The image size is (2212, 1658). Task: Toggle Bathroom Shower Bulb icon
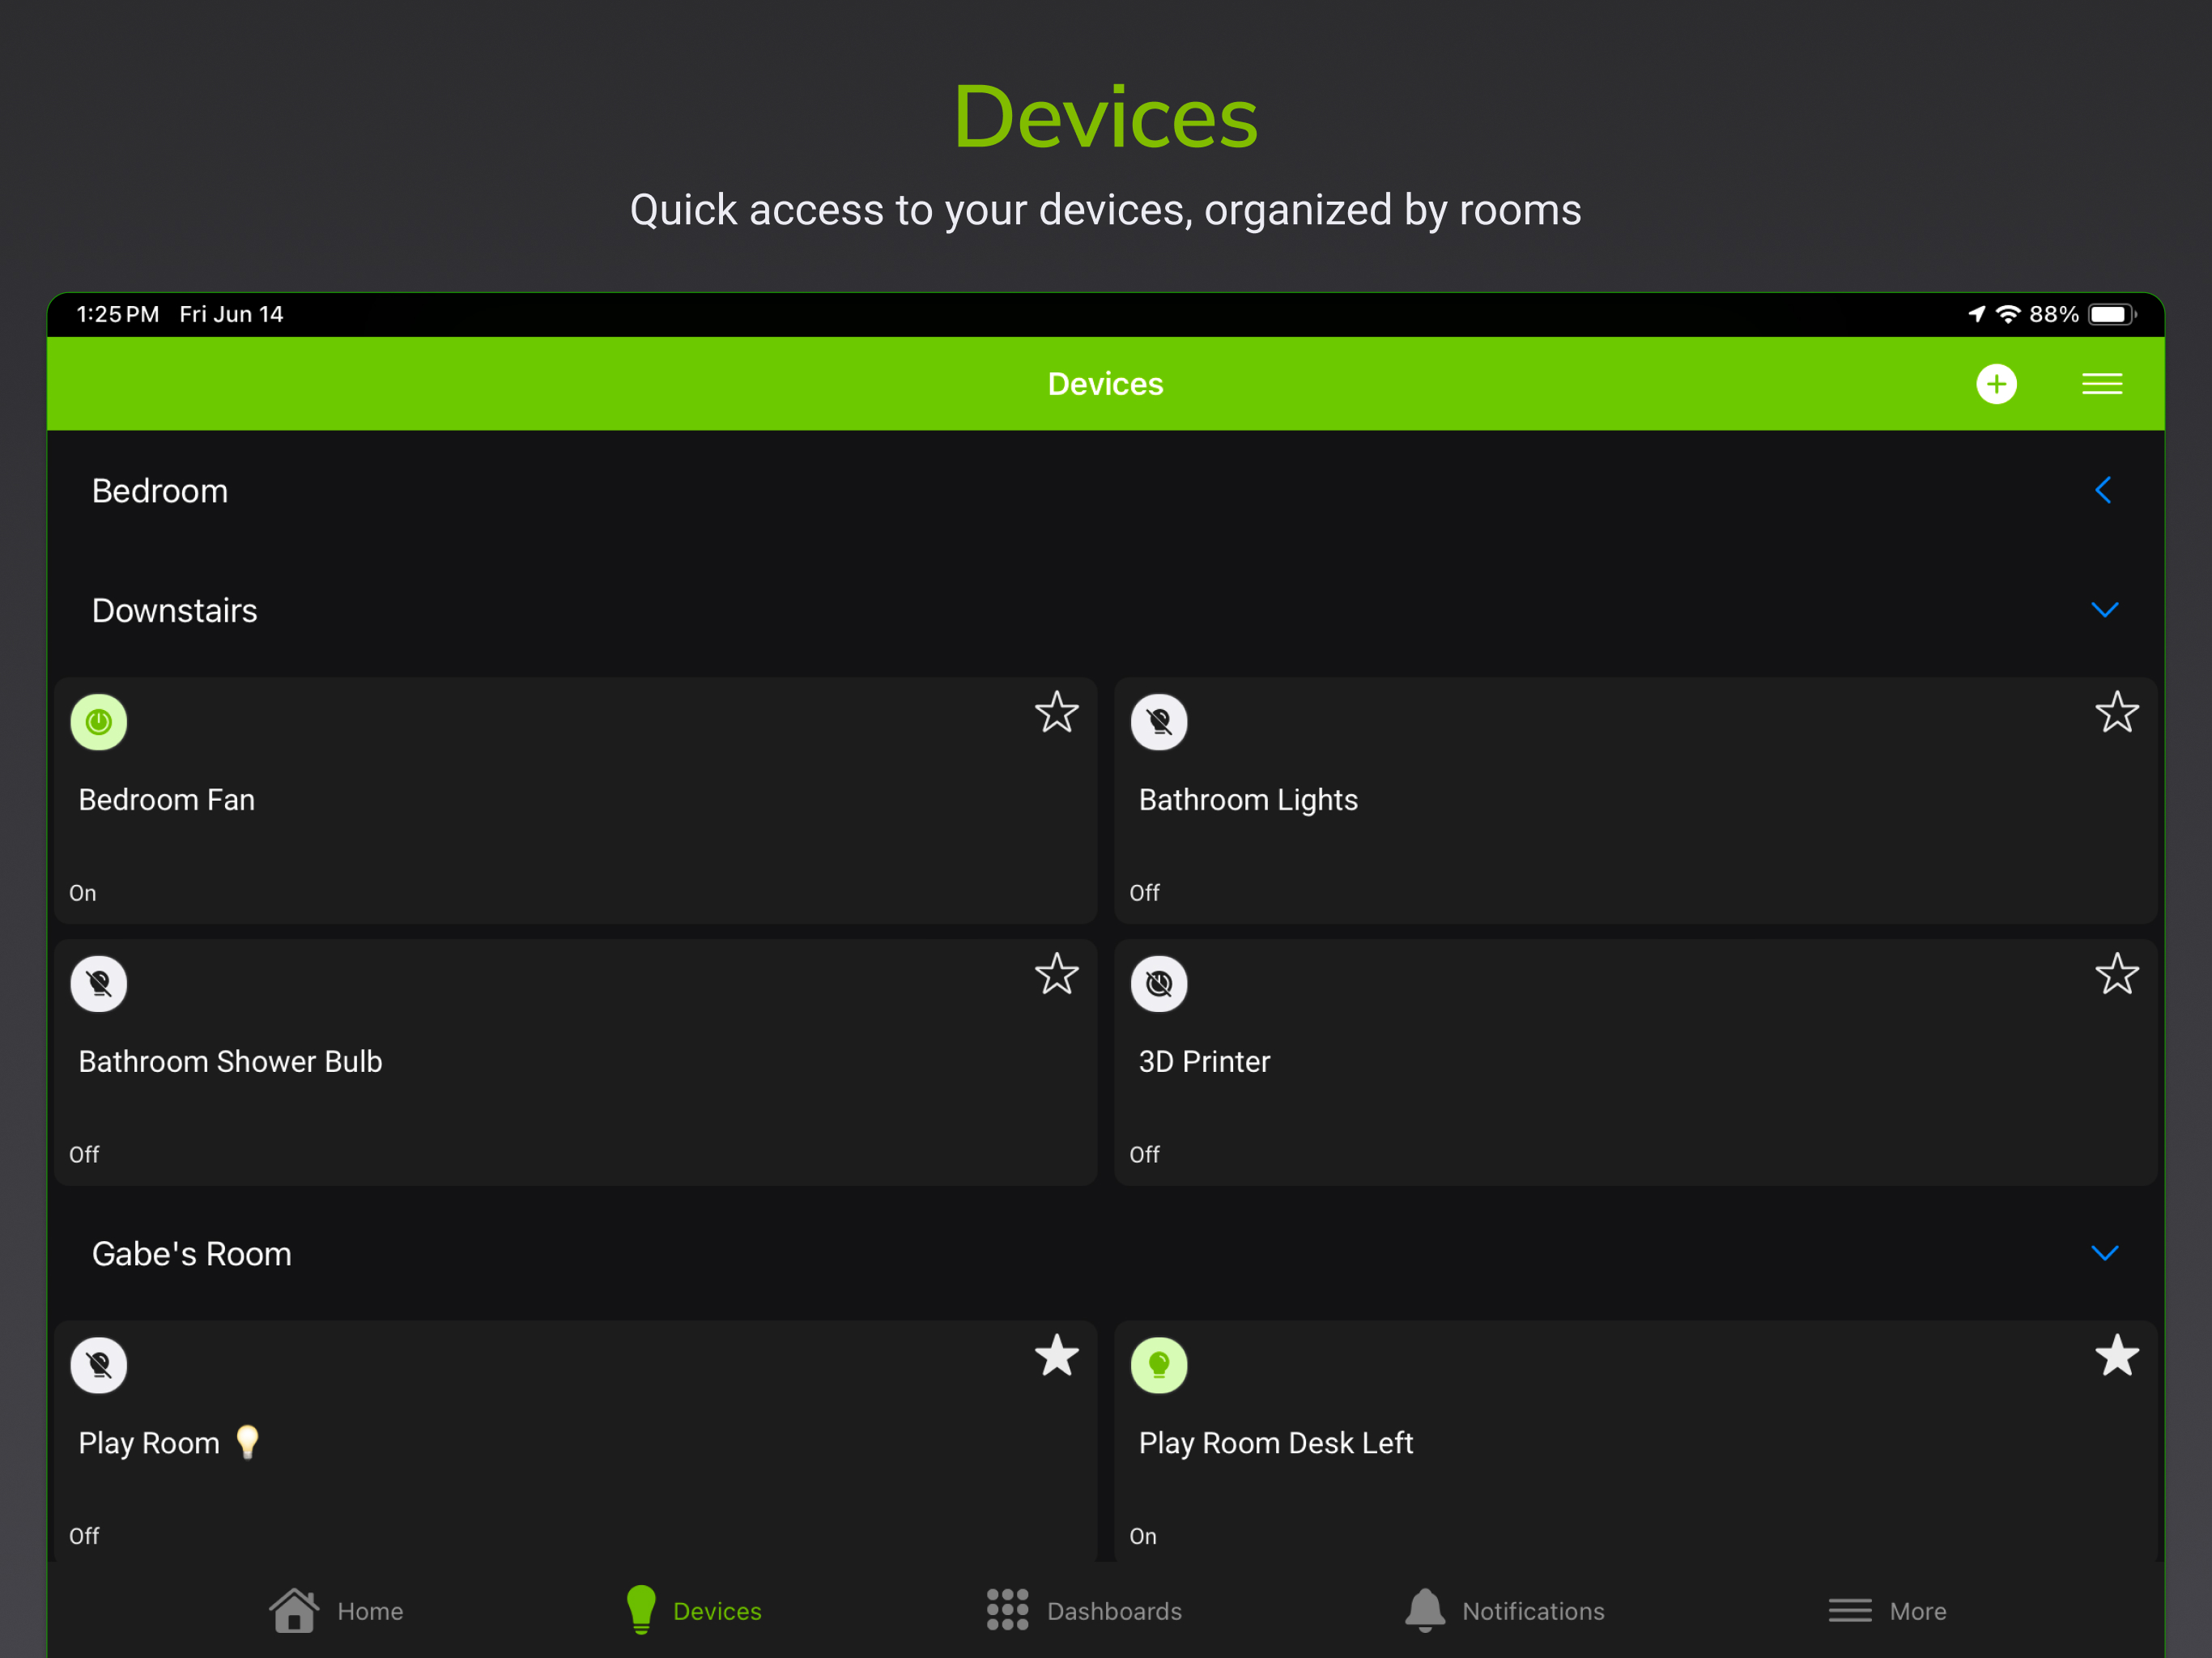(99, 984)
